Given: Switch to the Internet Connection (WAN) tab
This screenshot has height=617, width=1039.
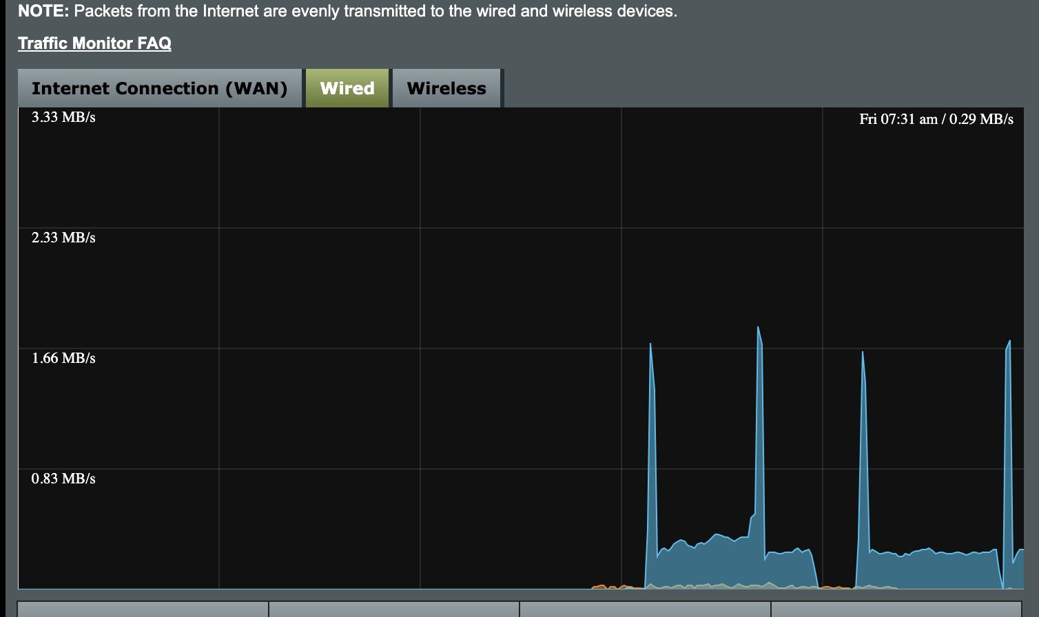Looking at the screenshot, I should [x=159, y=88].
